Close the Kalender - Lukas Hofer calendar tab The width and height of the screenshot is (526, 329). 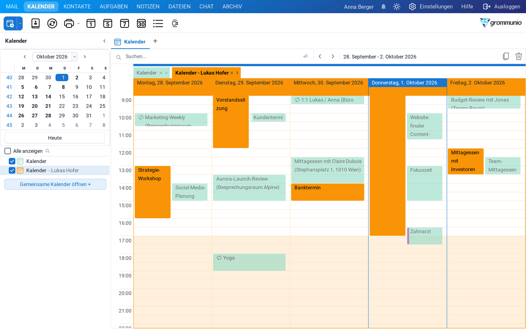tap(232, 73)
